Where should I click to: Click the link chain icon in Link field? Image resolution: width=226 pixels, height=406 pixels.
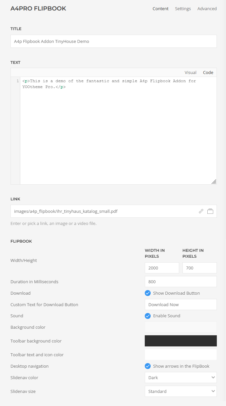click(x=201, y=211)
